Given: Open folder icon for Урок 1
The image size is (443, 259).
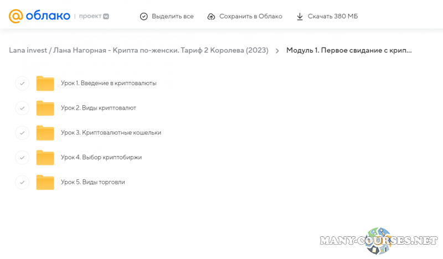Looking at the screenshot, I should coord(45,83).
